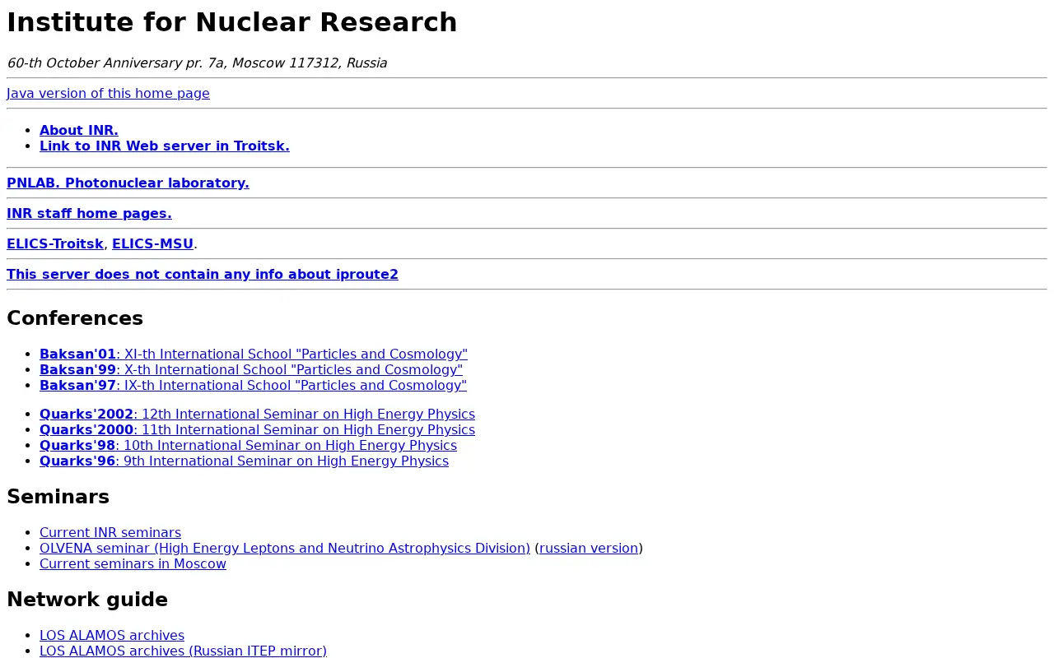Follow the link to INR Web server in Troitsk
The height and width of the screenshot is (658, 1054).
165,146
